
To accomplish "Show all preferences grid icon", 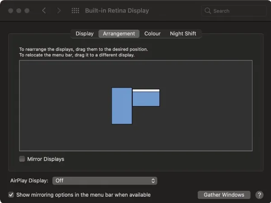I will 75,10.
